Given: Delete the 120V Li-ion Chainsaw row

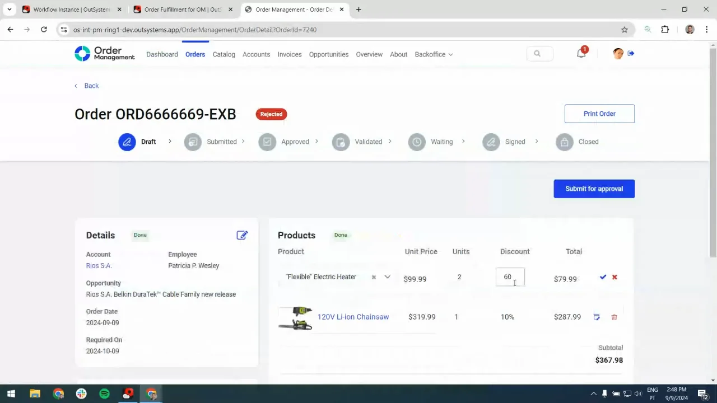Looking at the screenshot, I should point(614,317).
